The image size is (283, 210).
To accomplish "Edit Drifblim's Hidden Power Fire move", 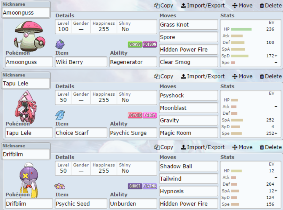I will click(x=189, y=204).
